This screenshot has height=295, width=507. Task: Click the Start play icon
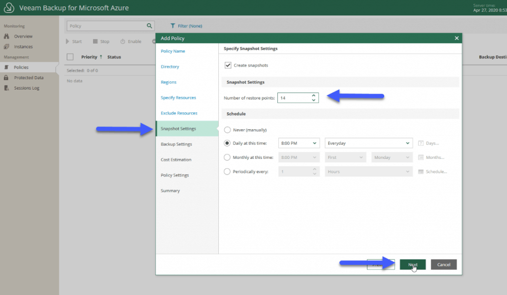[x=67, y=42]
